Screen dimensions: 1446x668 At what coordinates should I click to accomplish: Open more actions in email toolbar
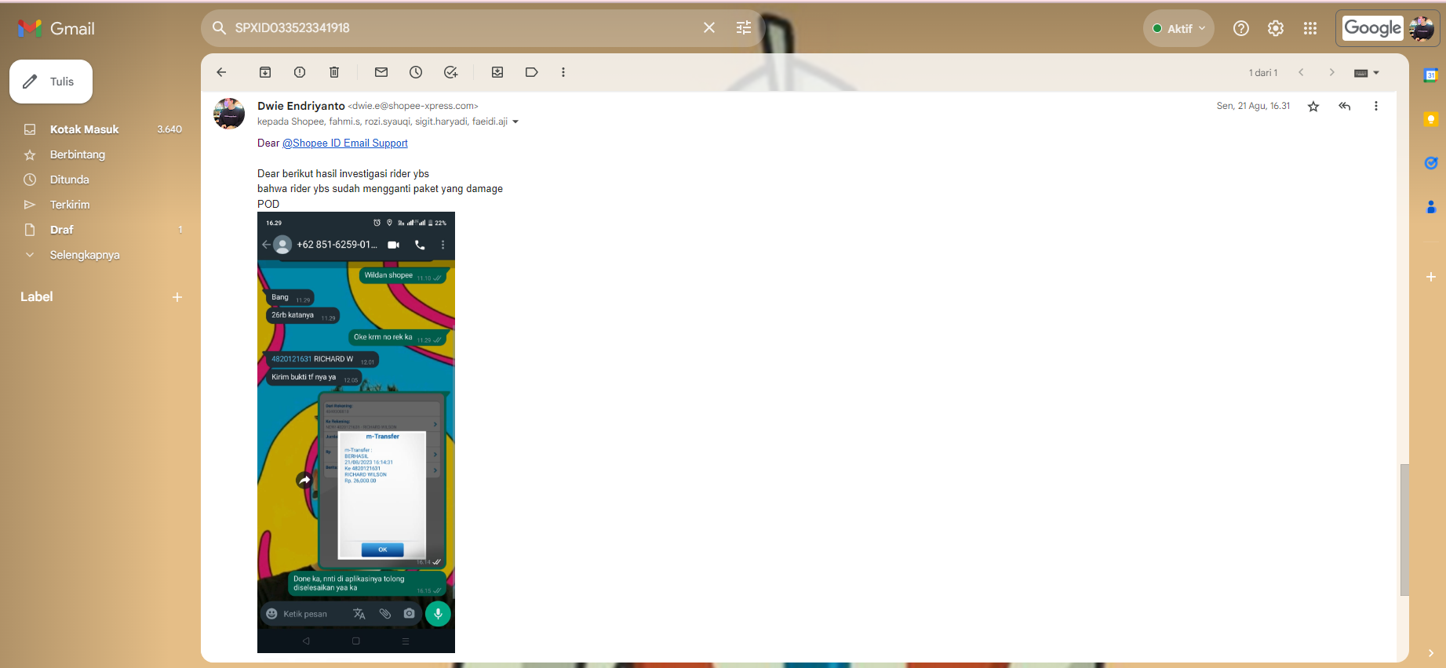(563, 72)
